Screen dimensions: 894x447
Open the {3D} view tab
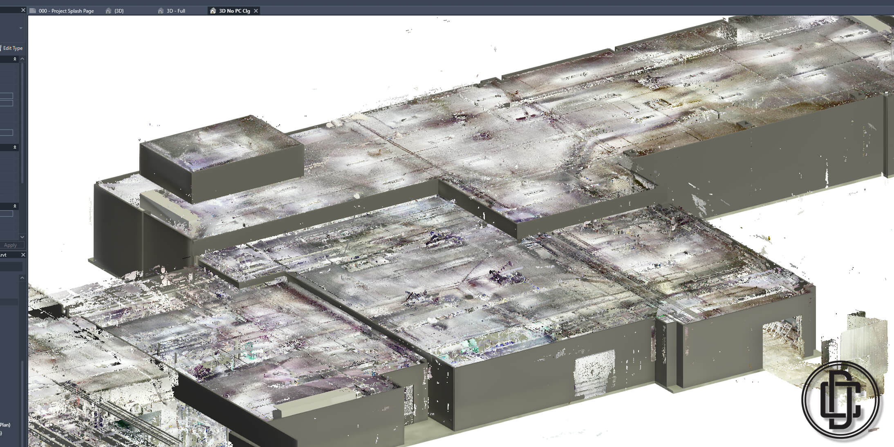[x=119, y=11]
